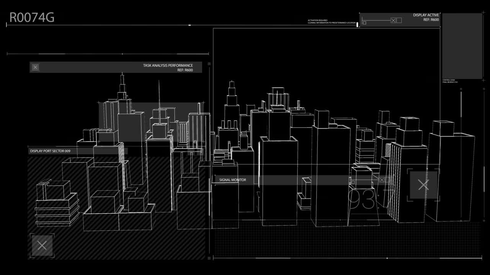The height and width of the screenshot is (275, 490).
Task: Select the large X marker inside Display Port Sector 009
Action: coord(42,245)
